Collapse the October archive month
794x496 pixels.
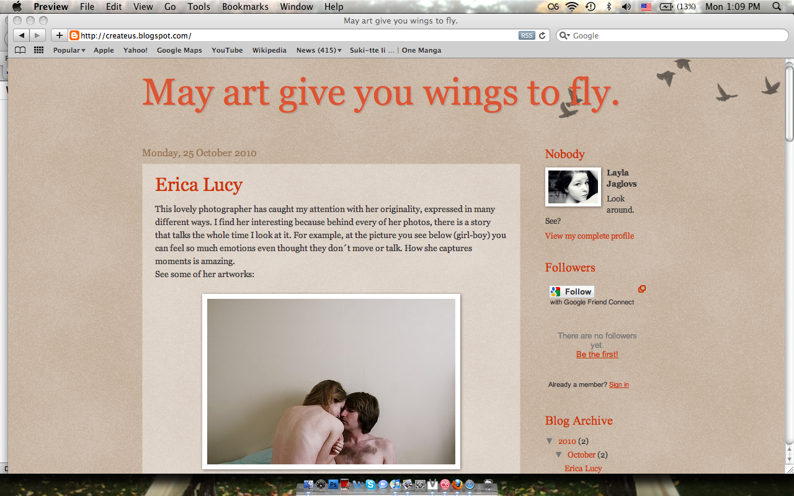pos(560,455)
